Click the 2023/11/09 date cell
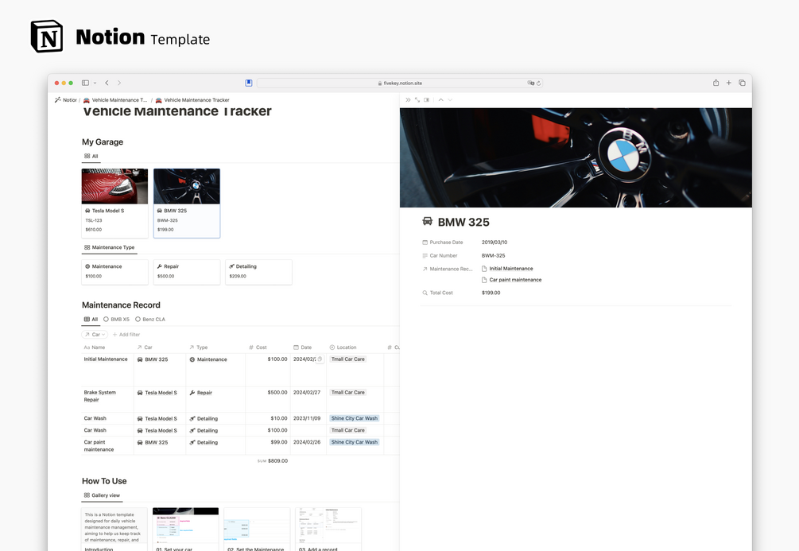Viewport: 799px width, 551px height. click(x=307, y=418)
